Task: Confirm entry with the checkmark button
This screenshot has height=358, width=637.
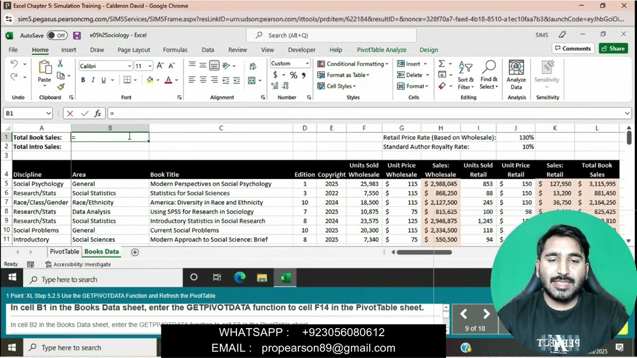Action: click(x=84, y=113)
